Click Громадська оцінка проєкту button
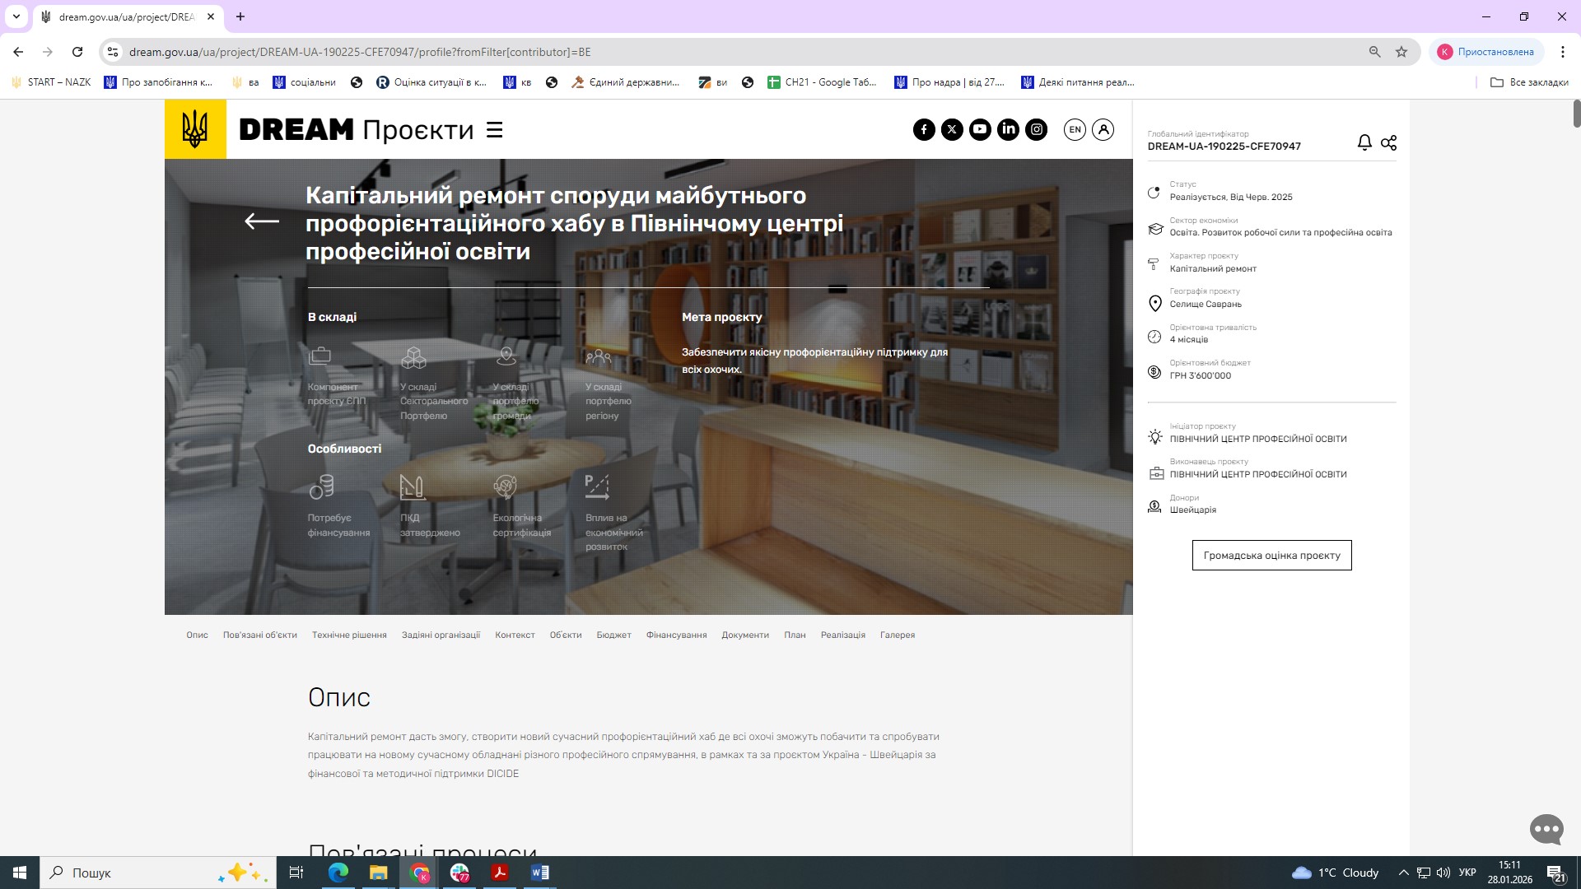The image size is (1581, 889). pos(1271,556)
